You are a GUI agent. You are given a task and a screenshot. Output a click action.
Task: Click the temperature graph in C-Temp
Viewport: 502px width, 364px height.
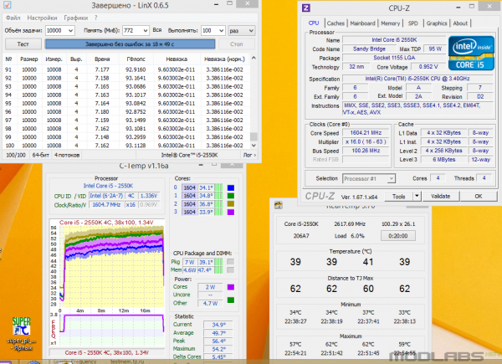[107, 266]
